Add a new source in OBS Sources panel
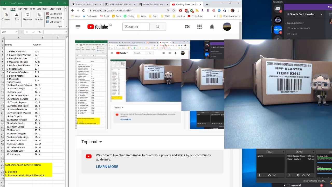Screen dimensions: 332x187 click(x=289, y=175)
